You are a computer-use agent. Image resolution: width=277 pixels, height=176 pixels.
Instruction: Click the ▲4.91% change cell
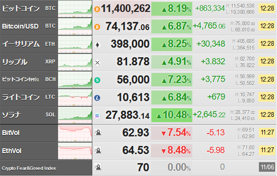(172, 62)
